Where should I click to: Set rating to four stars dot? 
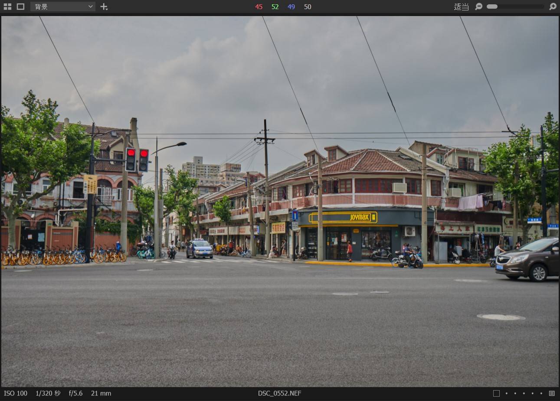pyautogui.click(x=532, y=393)
